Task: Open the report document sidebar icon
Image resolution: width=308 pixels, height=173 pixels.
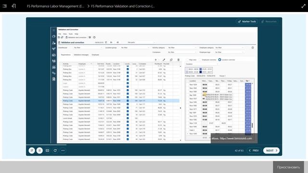Action: [53, 79]
